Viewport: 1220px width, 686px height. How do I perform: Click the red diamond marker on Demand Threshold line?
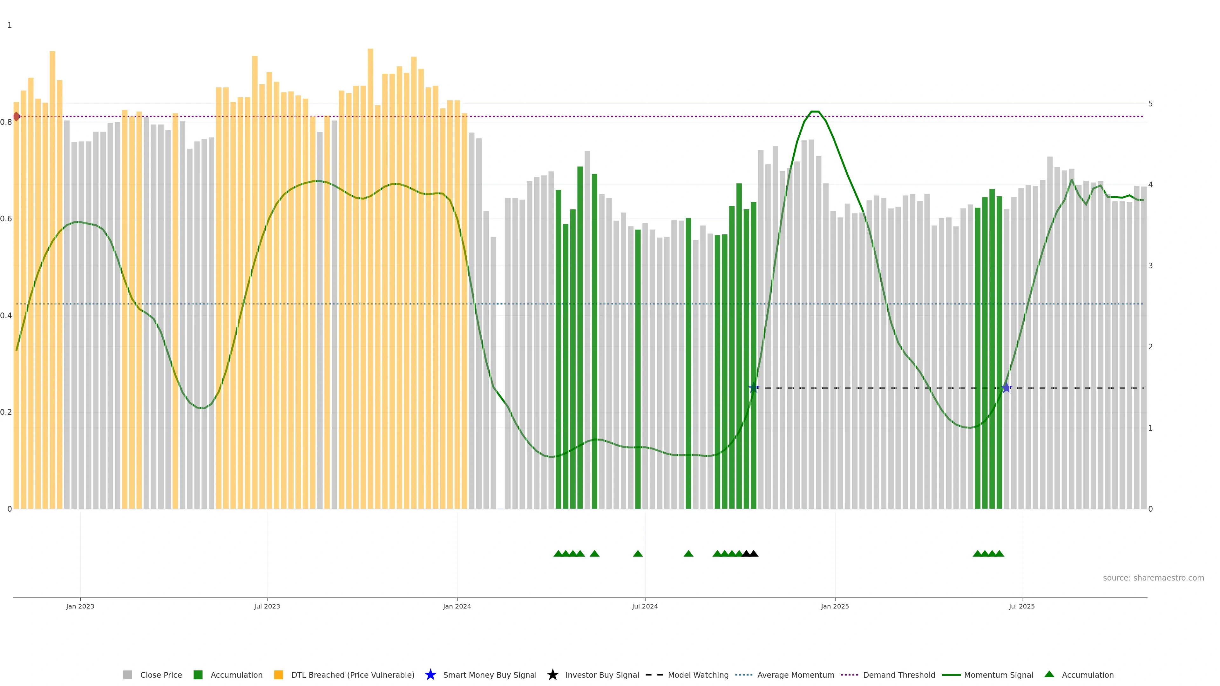click(x=17, y=117)
